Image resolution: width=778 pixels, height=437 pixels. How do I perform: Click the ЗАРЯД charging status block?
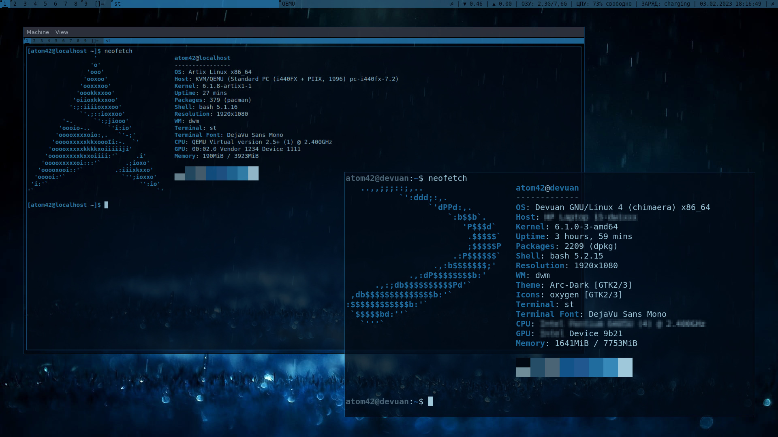[x=665, y=4]
